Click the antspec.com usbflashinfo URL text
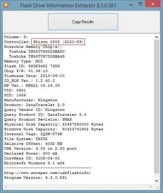The width and height of the screenshot is (163, 193). (47, 173)
